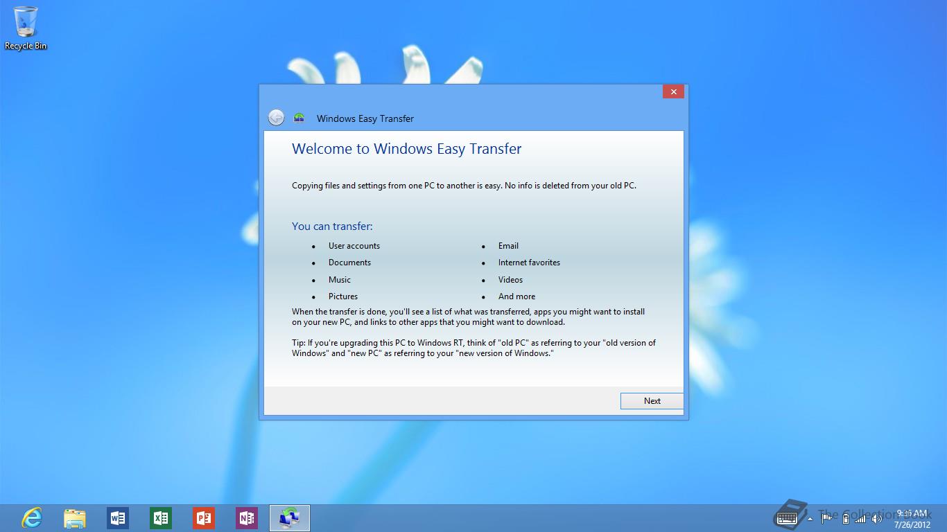947x532 pixels.
Task: Select the Windows Easy Transfer taskbar button
Action: click(290, 518)
